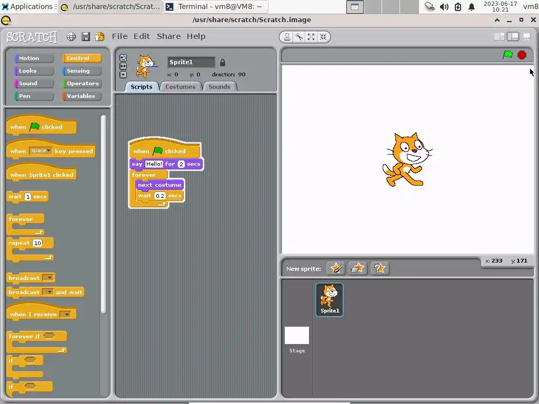Click the blocks palette scrollbar

pyautogui.click(x=103, y=215)
